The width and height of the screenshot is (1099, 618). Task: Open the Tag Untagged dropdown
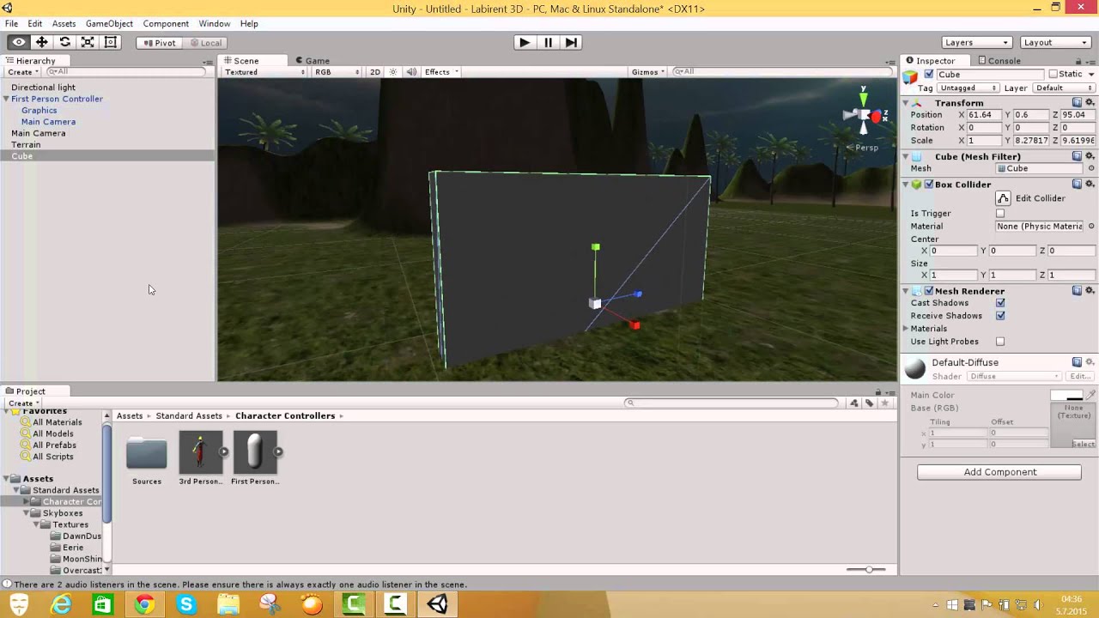click(968, 88)
